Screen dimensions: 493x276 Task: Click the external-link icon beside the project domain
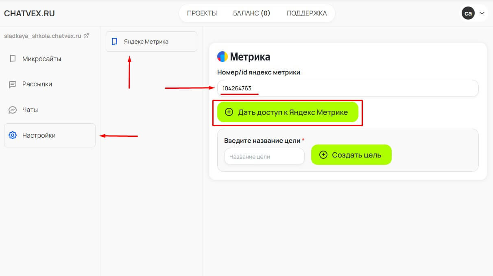(x=86, y=36)
